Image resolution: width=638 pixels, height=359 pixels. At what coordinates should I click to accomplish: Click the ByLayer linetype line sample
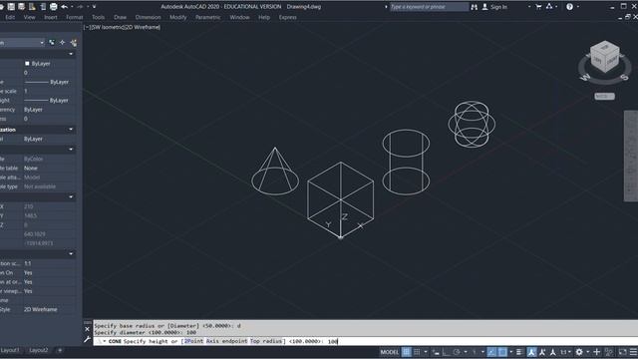(x=36, y=82)
